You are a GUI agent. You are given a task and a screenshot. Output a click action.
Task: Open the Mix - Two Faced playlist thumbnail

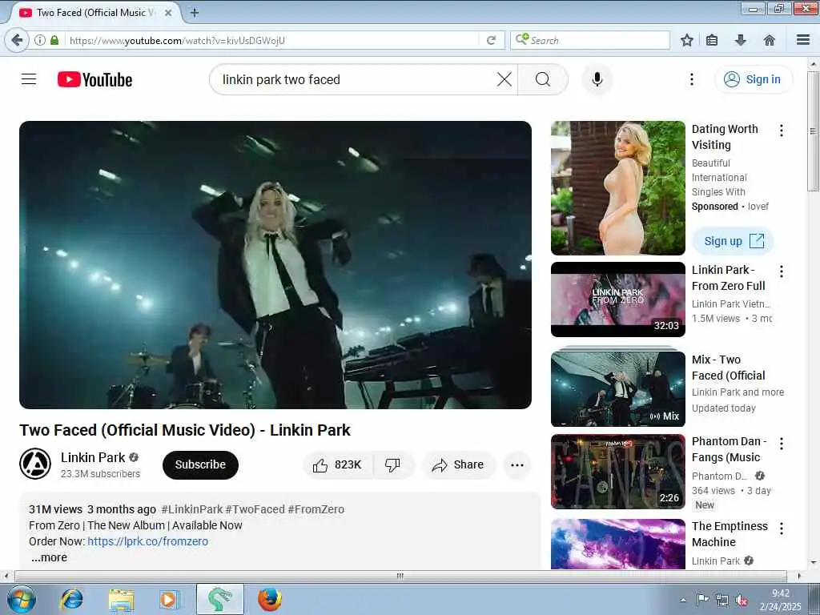tap(618, 388)
